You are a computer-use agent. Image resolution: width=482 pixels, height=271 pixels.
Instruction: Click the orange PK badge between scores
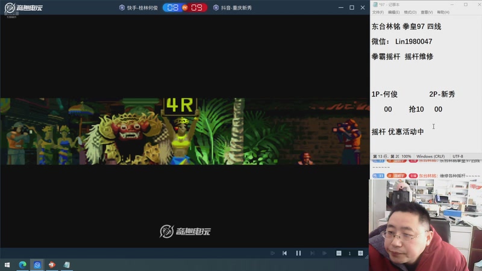pyautogui.click(x=185, y=8)
